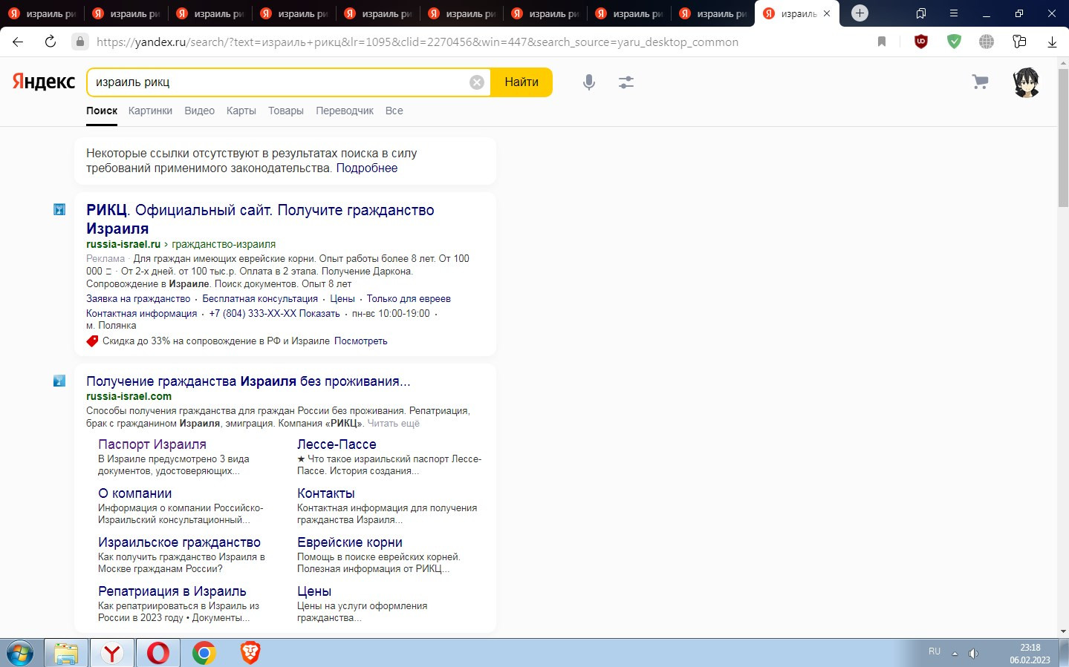Open Получение гражданства Израиля без проживания result

pyautogui.click(x=248, y=381)
